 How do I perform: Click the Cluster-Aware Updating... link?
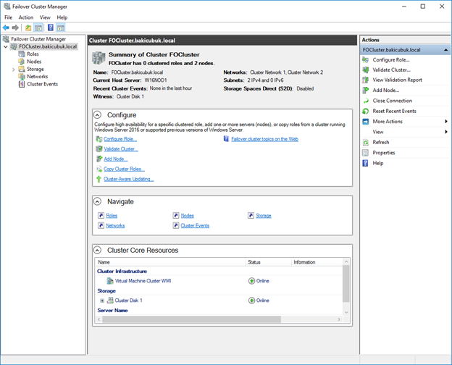(x=128, y=179)
